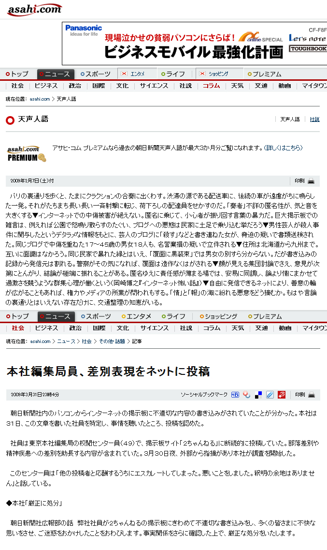Viewport: 327px width, 550px height.
Task: Click the del.icio.us checkered square icon
Action: 258,395
